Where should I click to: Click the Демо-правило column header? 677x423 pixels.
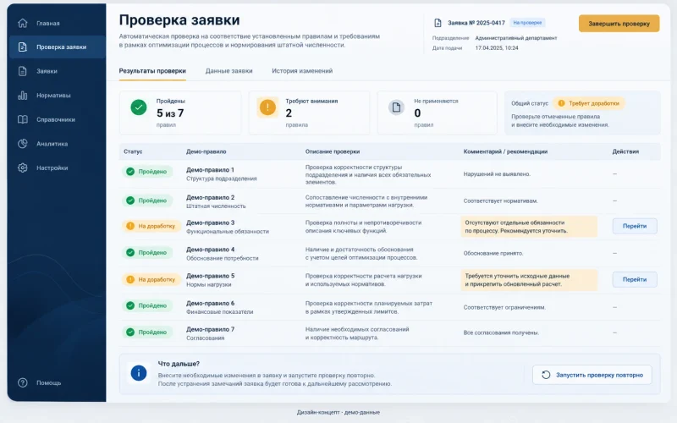206,151
